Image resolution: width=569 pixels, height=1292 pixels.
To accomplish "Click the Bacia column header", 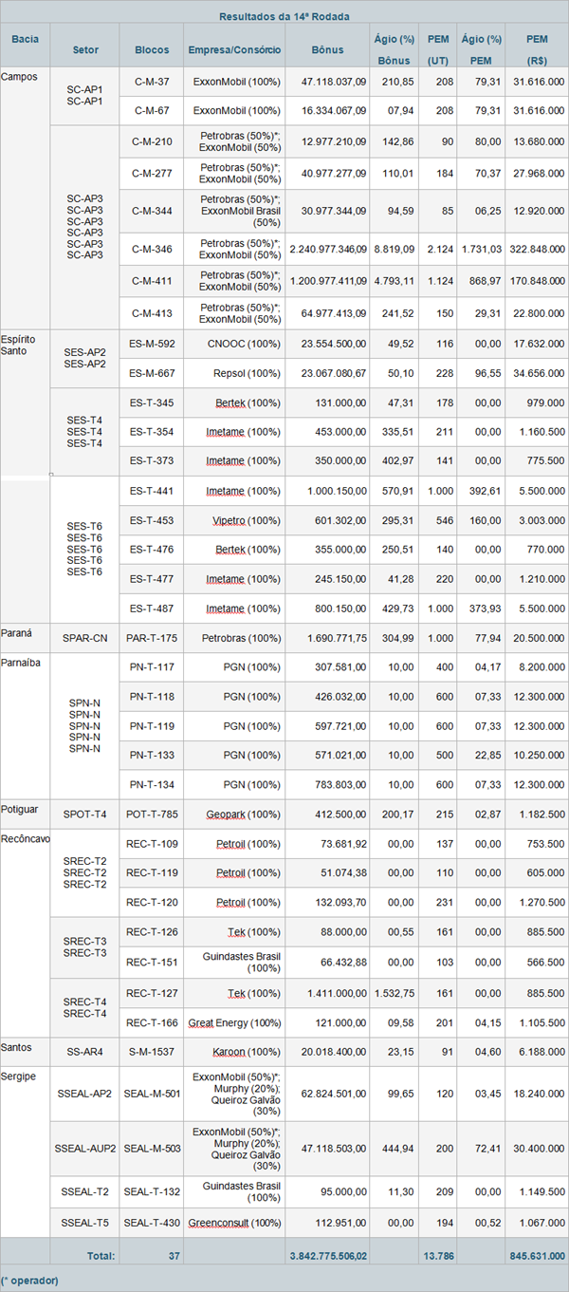I will click(25, 39).
